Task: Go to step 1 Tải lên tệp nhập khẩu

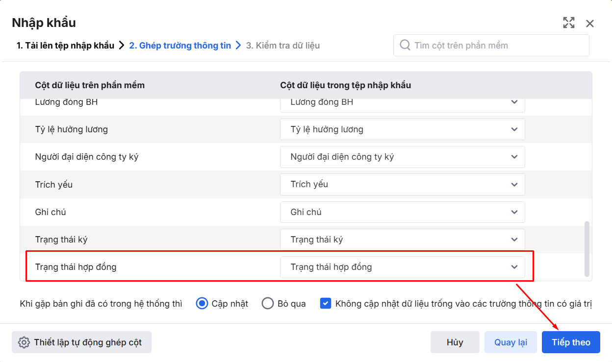Action: (x=65, y=46)
